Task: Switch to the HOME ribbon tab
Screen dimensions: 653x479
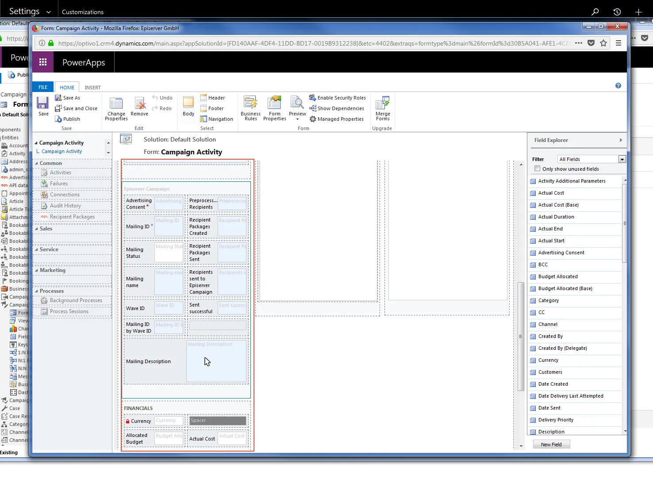Action: (67, 88)
